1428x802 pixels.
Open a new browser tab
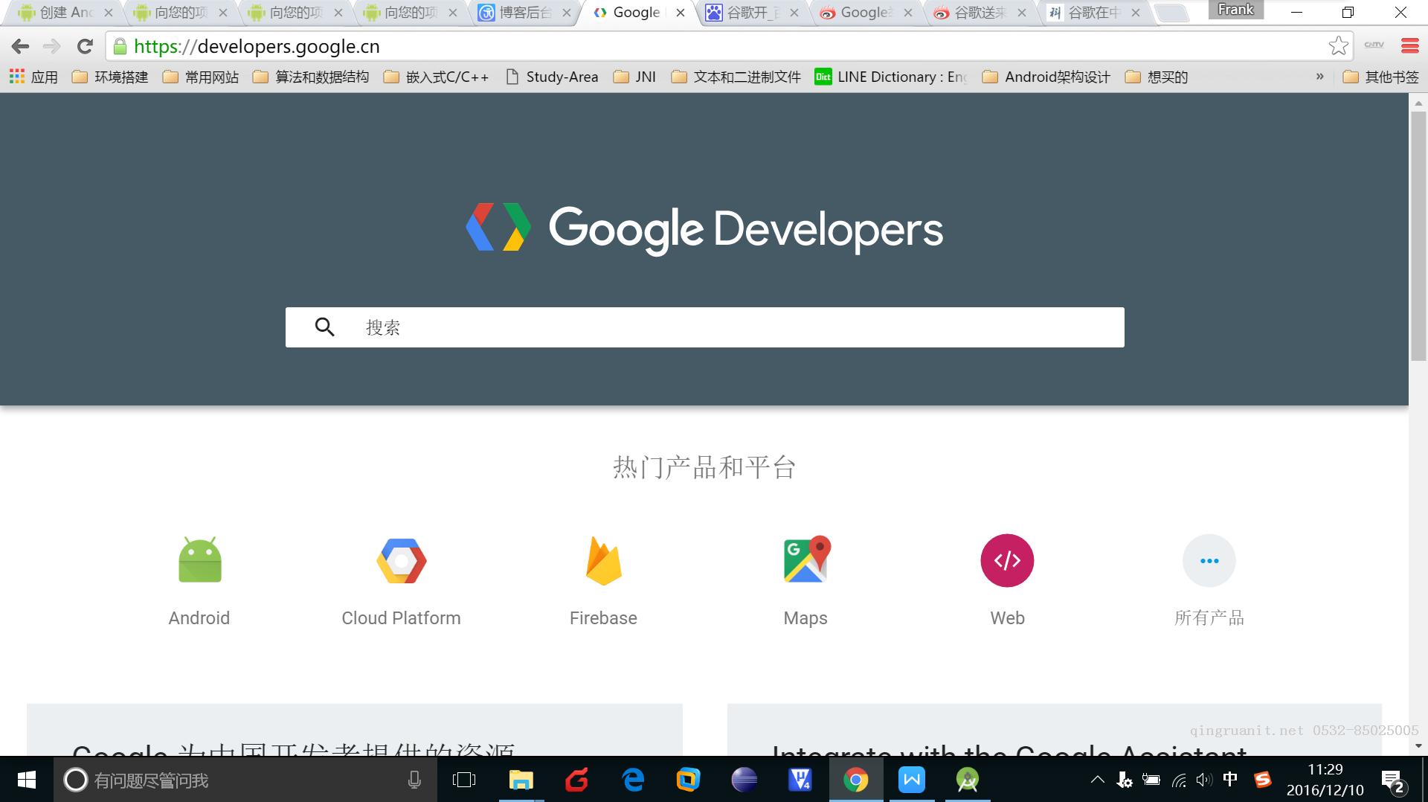pyautogui.click(x=1174, y=13)
